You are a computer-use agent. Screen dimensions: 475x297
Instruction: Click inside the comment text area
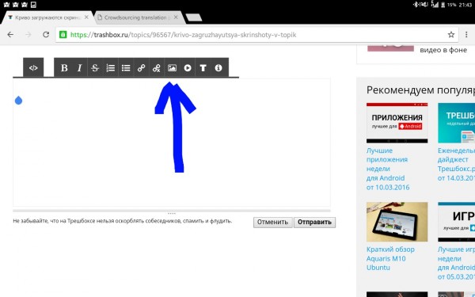pos(172,143)
